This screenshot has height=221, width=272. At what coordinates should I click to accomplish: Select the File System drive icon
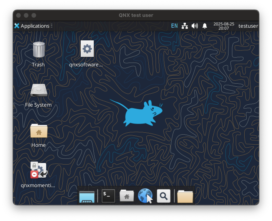tap(38, 91)
